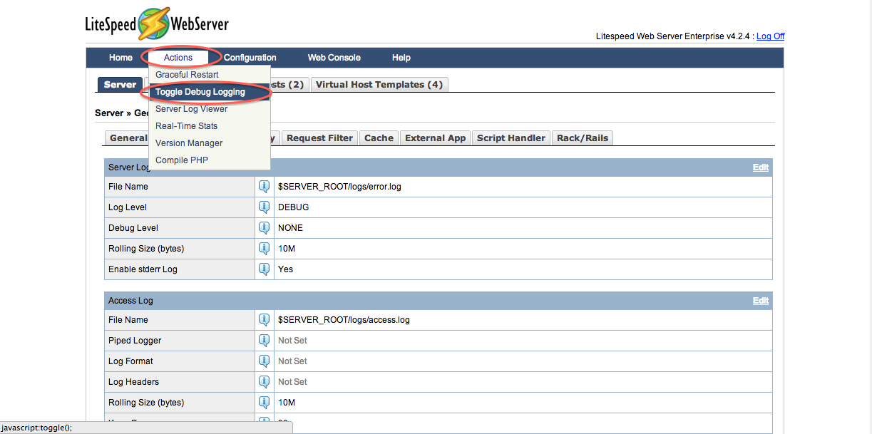Select the Yes value for stderr Log
Image resolution: width=872 pixels, height=434 pixels.
(286, 269)
